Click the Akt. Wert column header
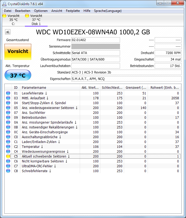 click(90, 88)
